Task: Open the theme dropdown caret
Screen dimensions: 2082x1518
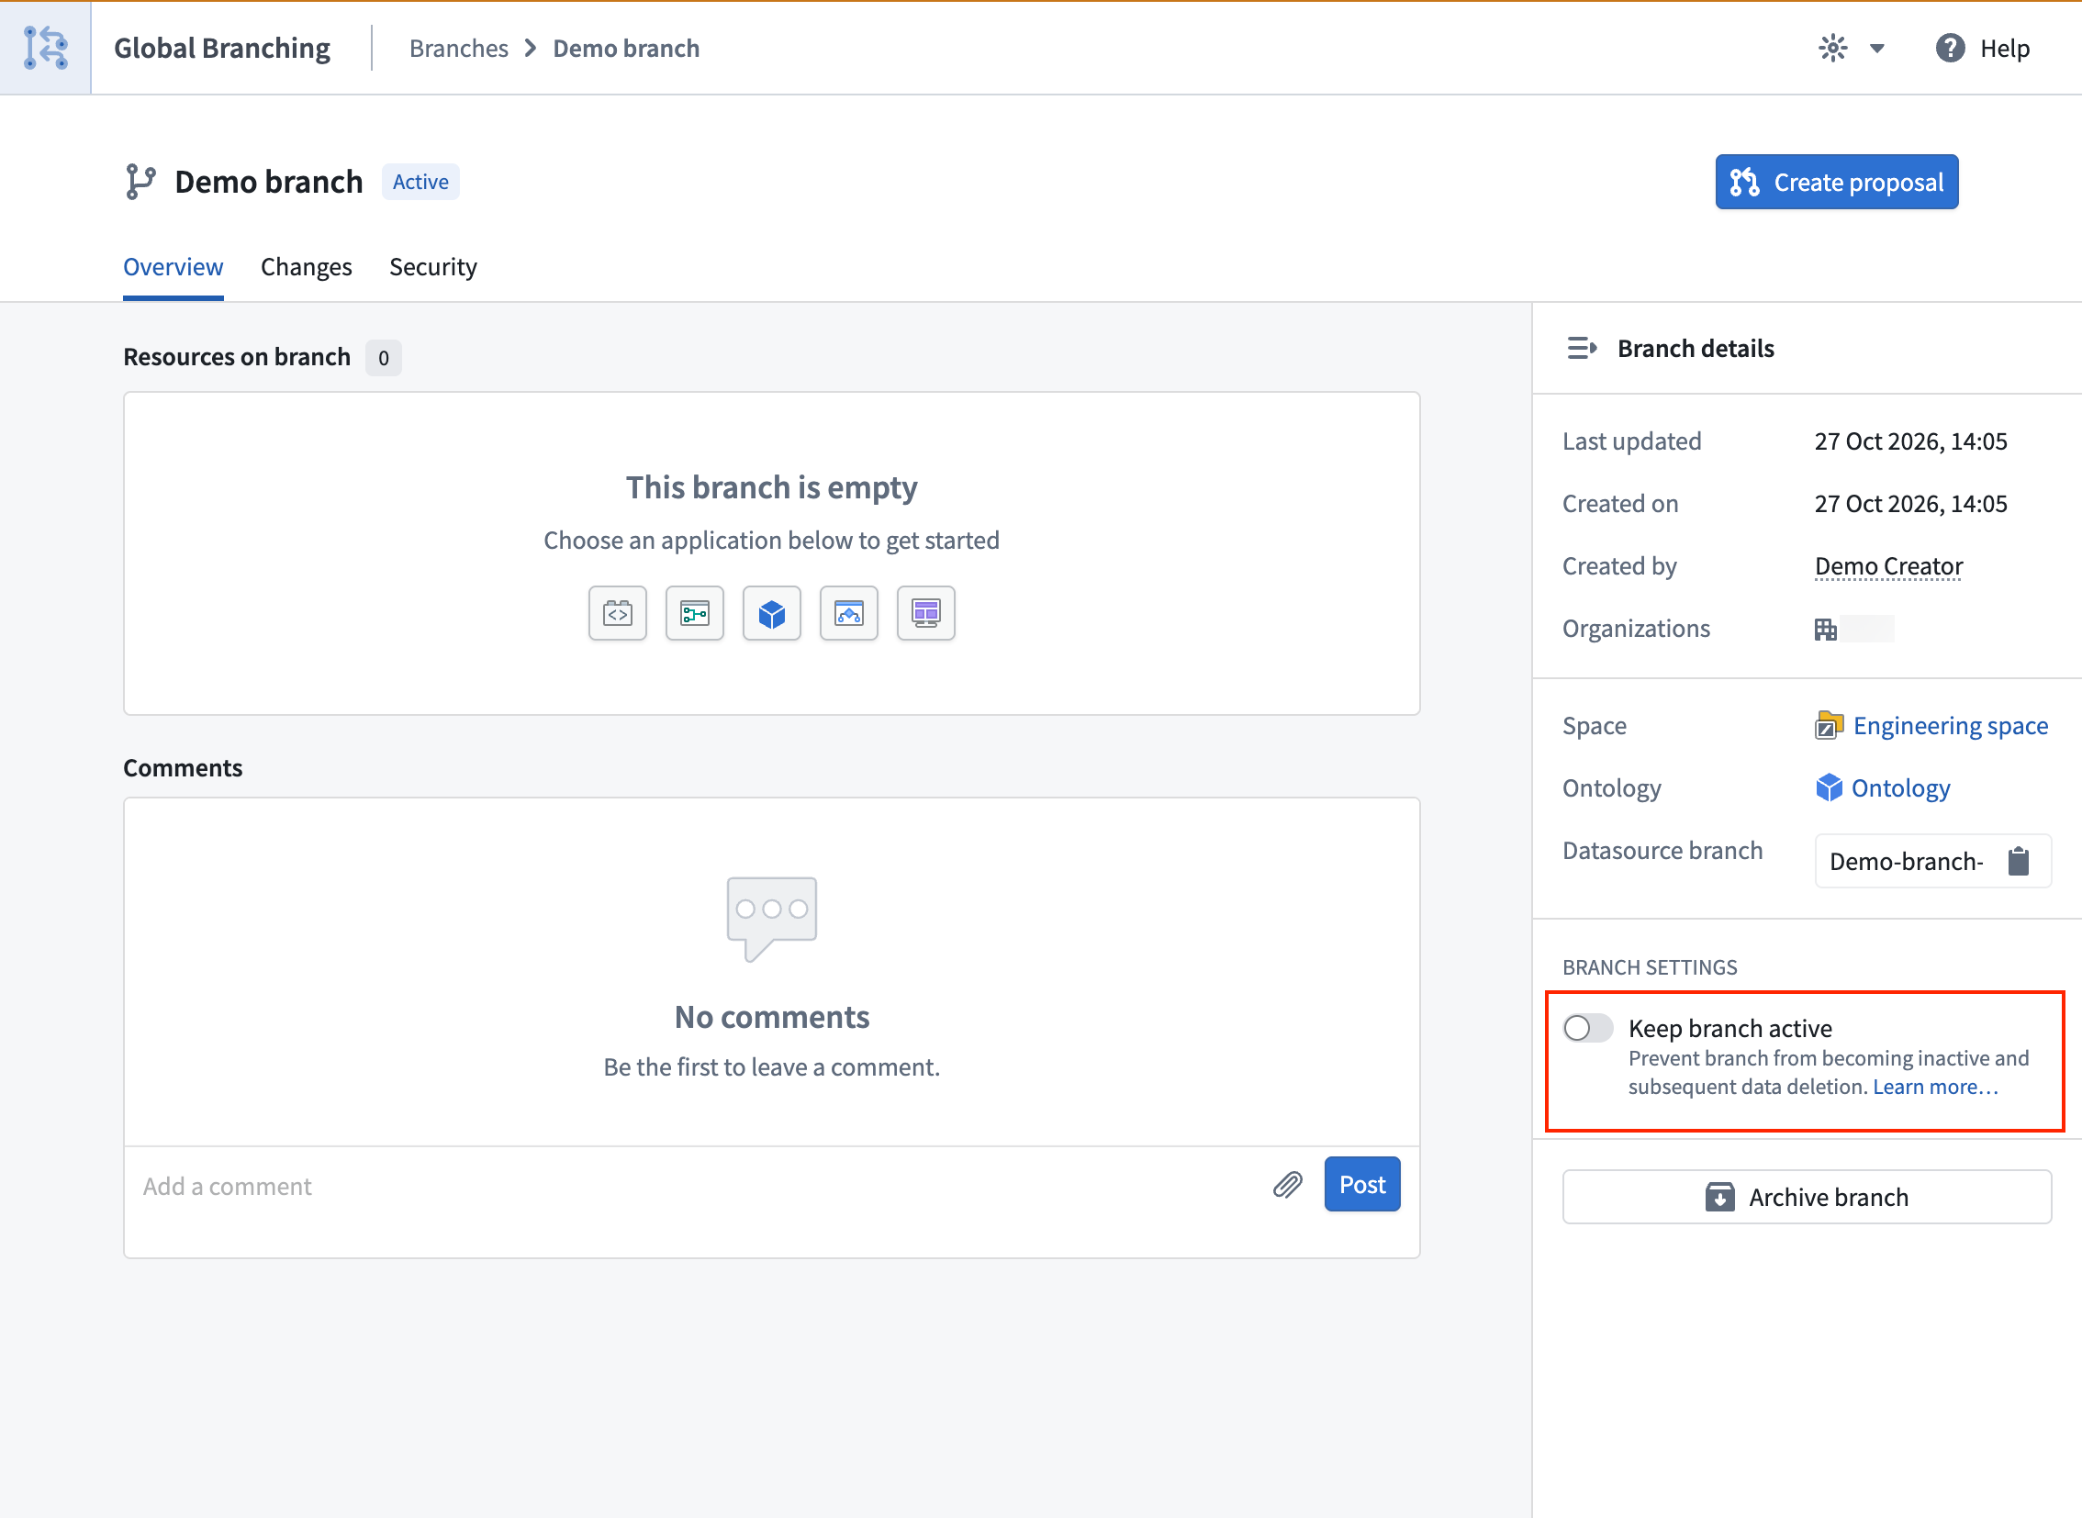Action: coord(1877,49)
